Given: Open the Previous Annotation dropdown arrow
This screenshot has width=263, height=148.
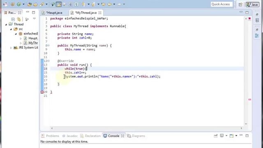Looking at the screenshot, I should coord(98,5).
